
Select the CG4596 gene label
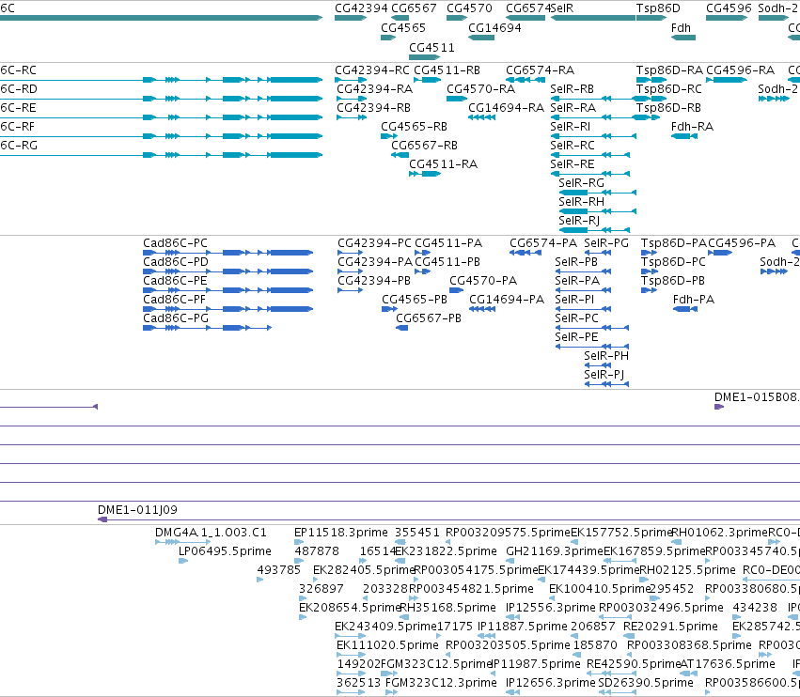coord(729,8)
